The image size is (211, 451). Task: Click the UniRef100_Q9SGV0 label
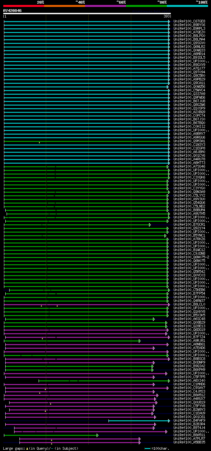click(x=189, y=43)
